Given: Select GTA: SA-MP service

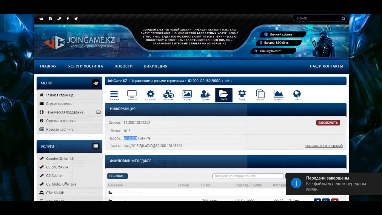Looking at the screenshot, I should 55,193.
